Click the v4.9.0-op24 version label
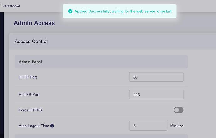Screen dimensions: 216x138 point(12,6)
